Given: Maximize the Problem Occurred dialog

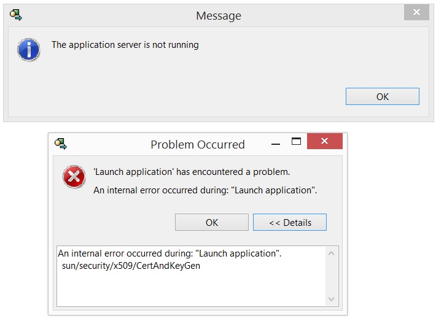Looking at the screenshot, I should (296, 142).
